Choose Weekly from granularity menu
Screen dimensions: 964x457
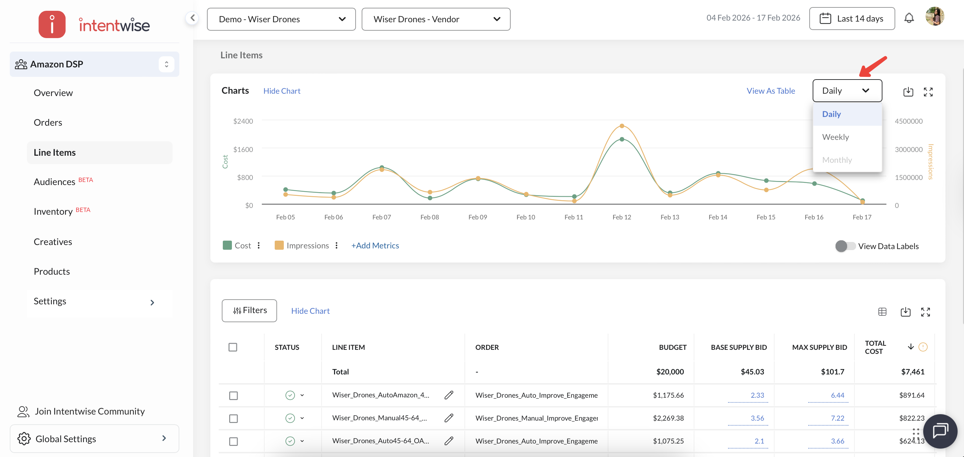(835, 137)
